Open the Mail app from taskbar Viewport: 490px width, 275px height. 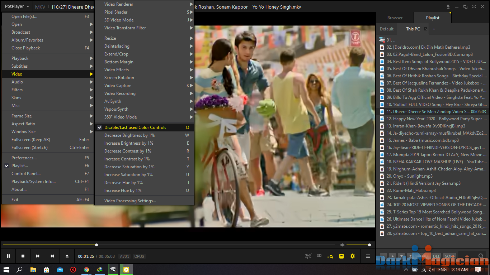pyautogui.click(x=60, y=269)
